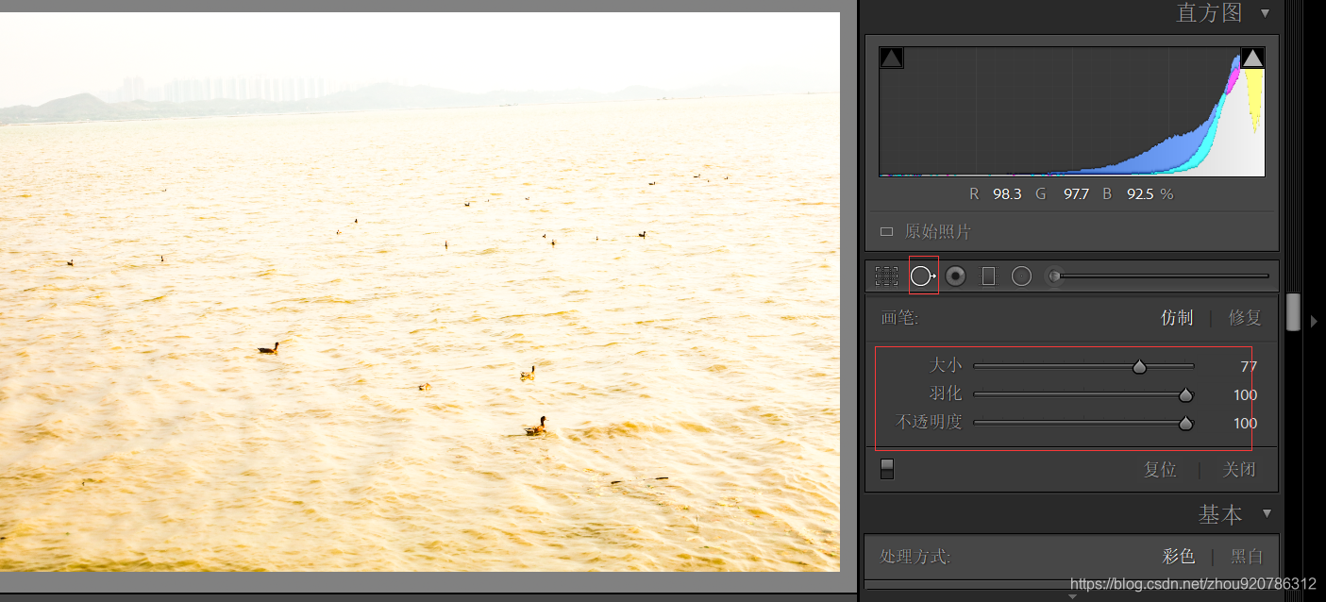1326x602 pixels.
Task: Enable the 原始照片 checkbox
Action: (x=886, y=231)
